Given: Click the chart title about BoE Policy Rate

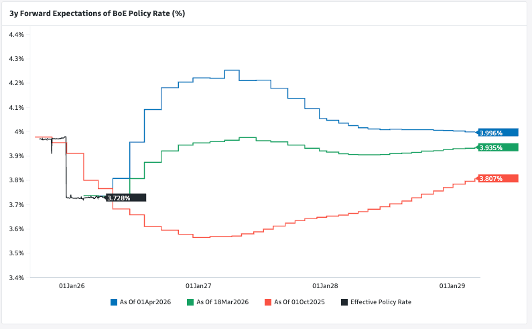Looking at the screenshot, I should point(96,11).
